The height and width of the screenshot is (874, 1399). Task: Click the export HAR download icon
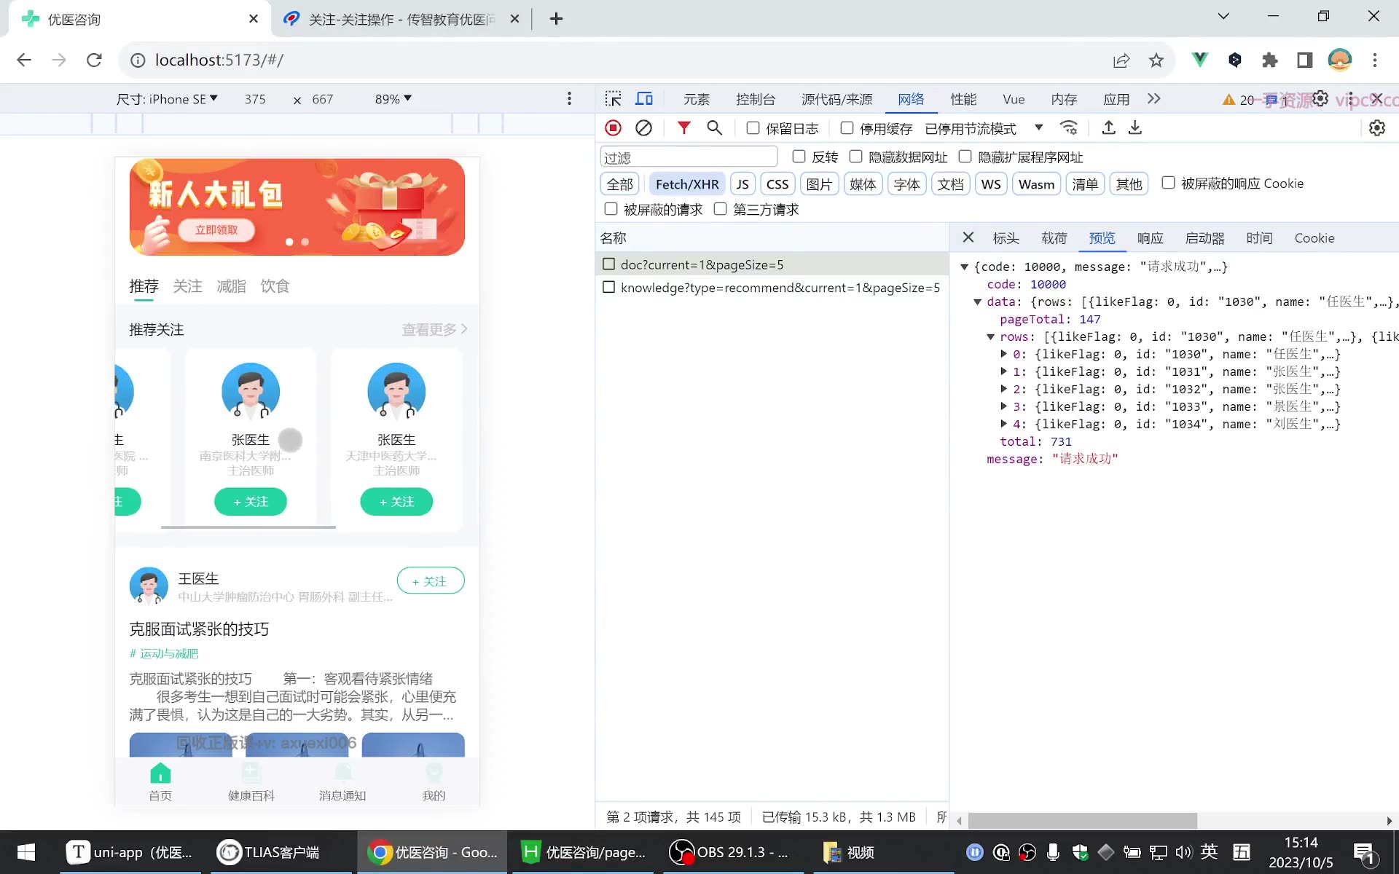pos(1135,128)
